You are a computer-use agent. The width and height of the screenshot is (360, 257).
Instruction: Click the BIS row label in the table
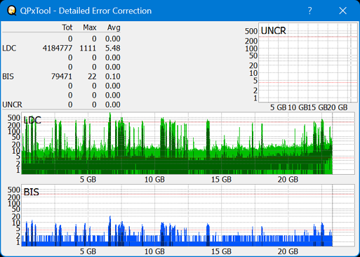tap(8, 77)
